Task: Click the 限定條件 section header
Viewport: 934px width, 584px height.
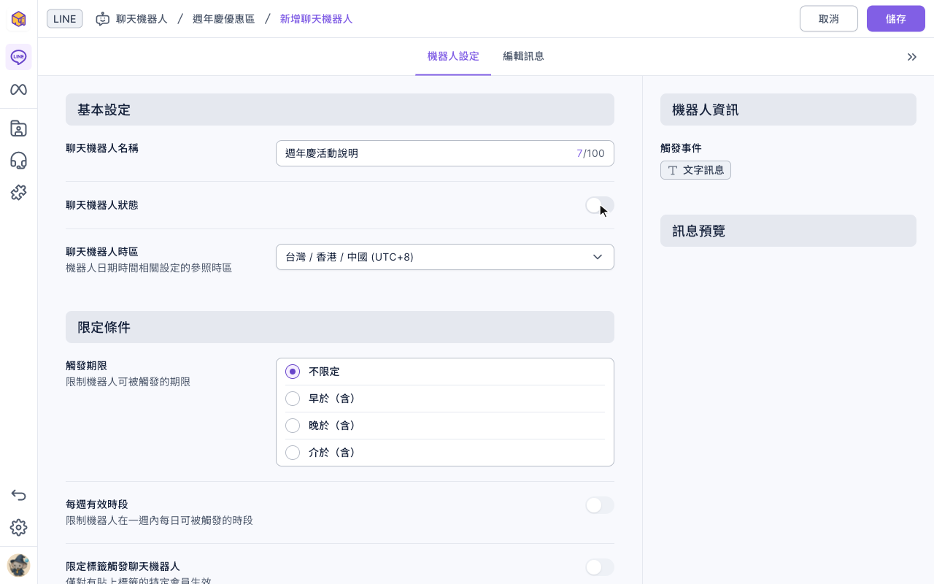Action: 340,327
